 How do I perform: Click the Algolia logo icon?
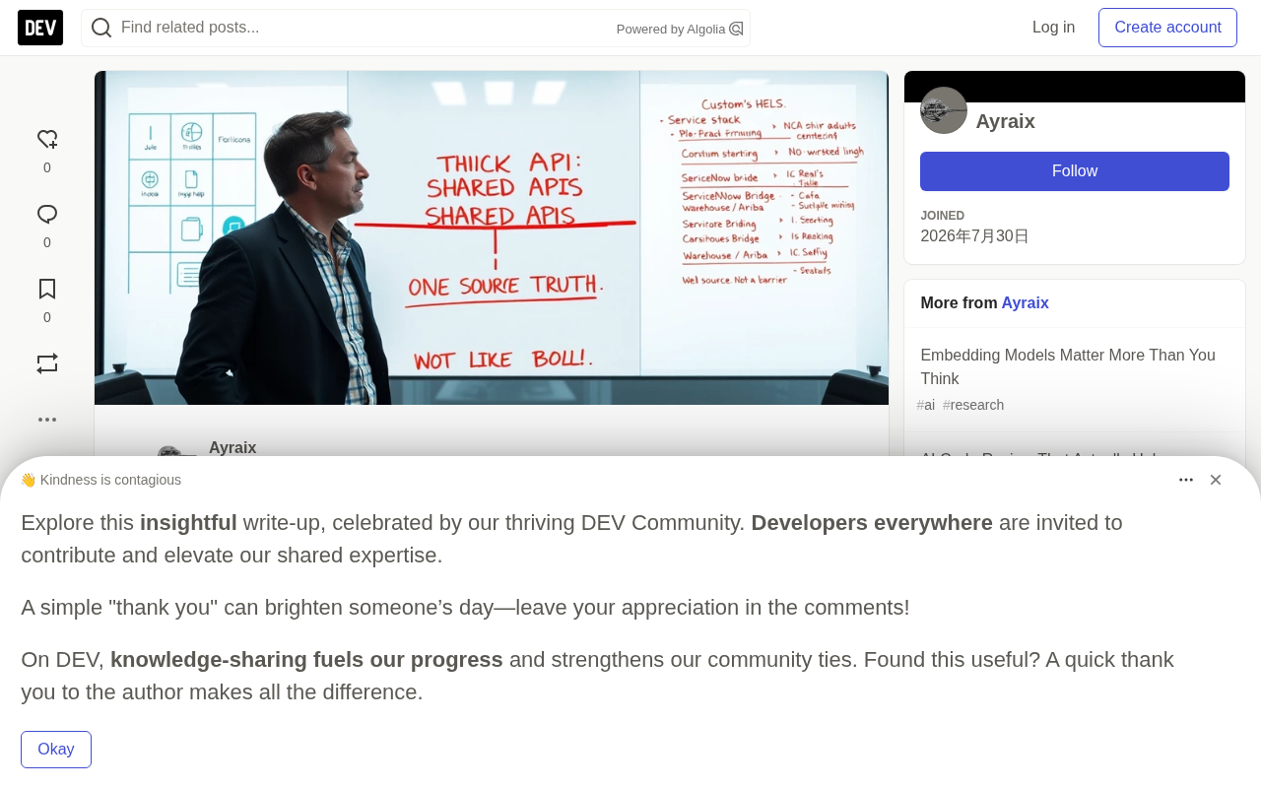coord(736,29)
